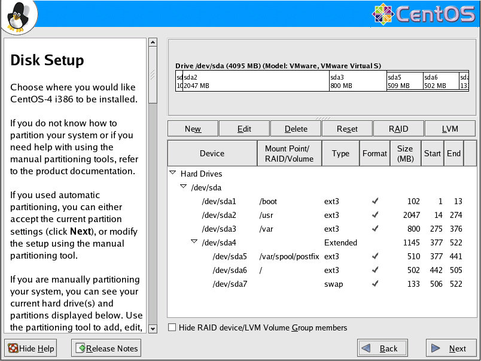The image size is (481, 361).
Task: Collapse the Hard Drives tree node
Action: point(173,174)
